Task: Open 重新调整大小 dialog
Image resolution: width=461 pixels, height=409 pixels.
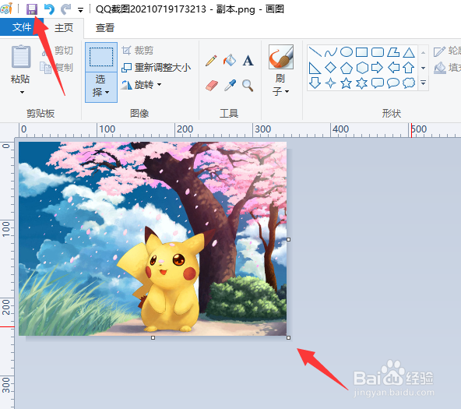Action: coord(157,68)
